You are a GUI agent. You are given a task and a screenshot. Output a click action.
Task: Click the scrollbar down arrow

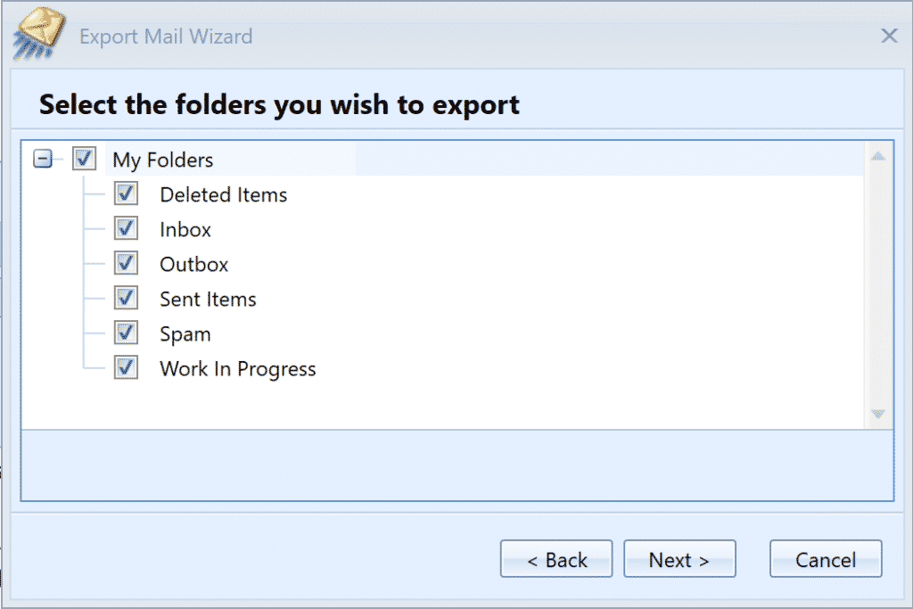[878, 414]
